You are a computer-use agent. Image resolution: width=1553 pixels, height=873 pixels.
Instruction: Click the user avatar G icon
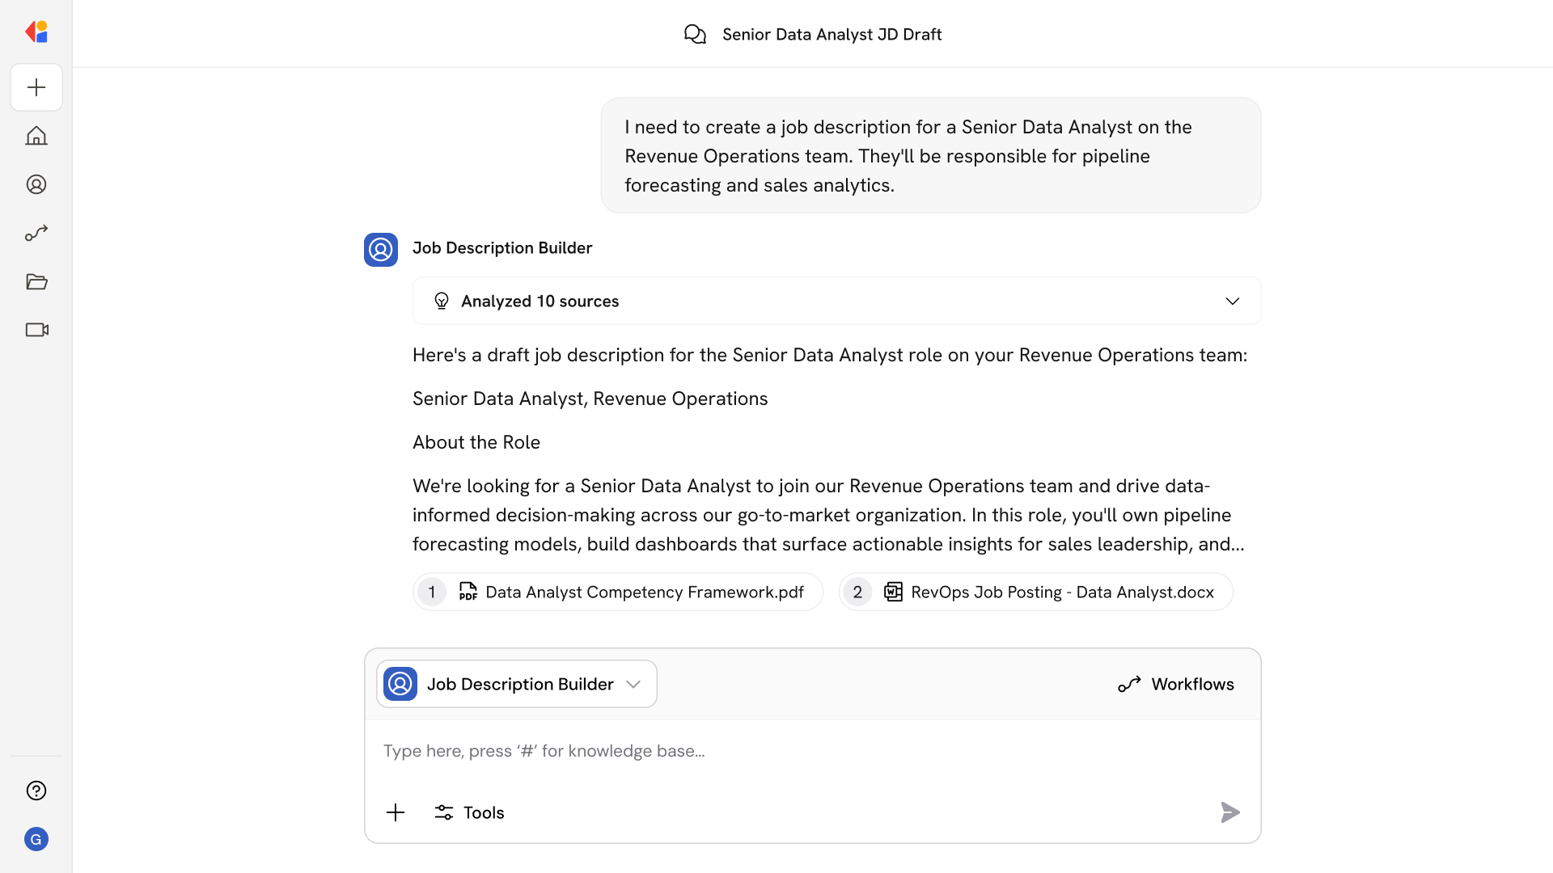[x=36, y=839]
